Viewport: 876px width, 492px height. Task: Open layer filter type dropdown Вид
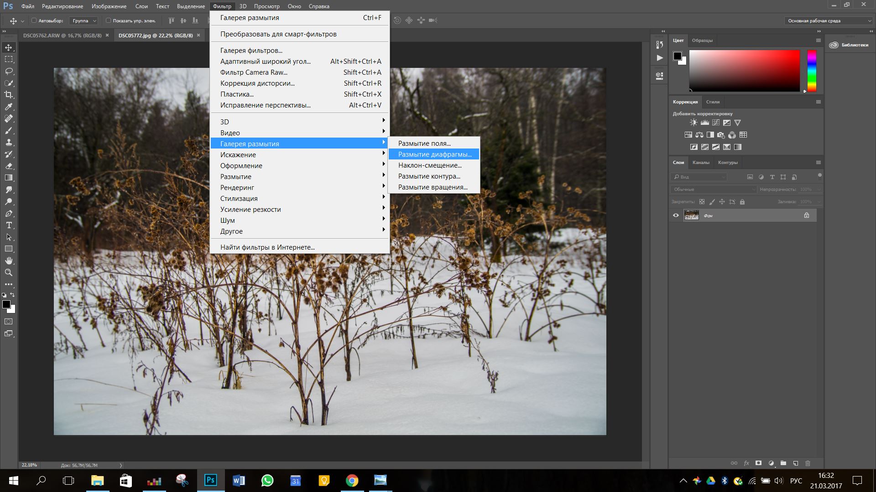(699, 177)
